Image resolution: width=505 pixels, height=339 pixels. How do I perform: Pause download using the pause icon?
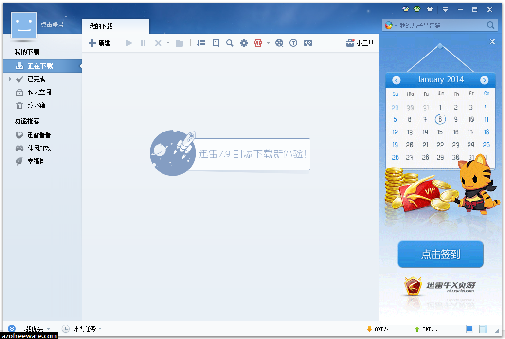144,43
